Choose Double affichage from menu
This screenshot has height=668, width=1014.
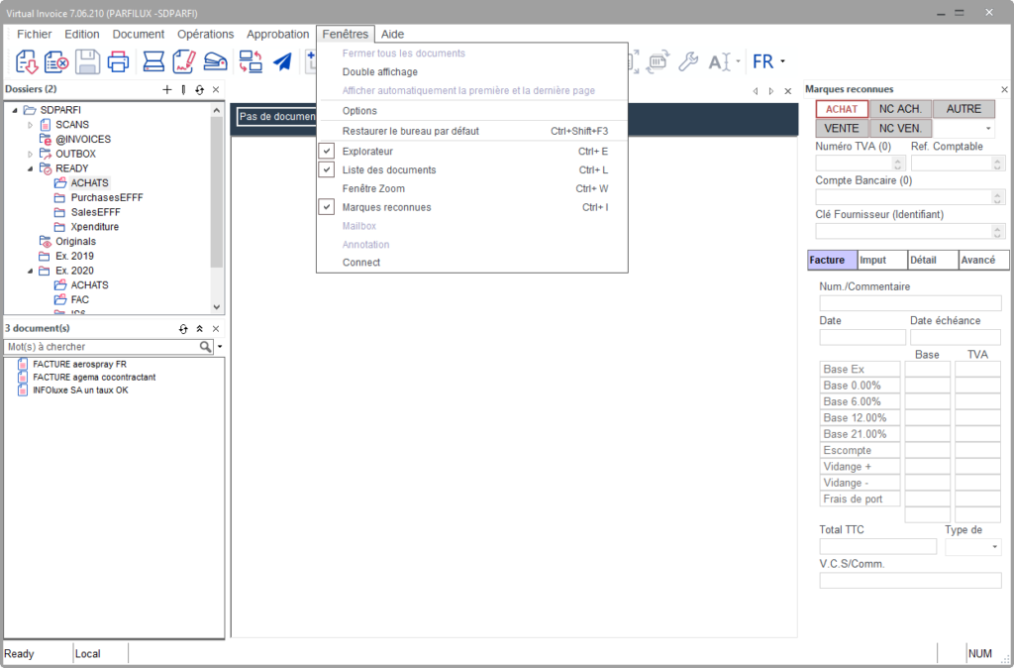pos(472,72)
